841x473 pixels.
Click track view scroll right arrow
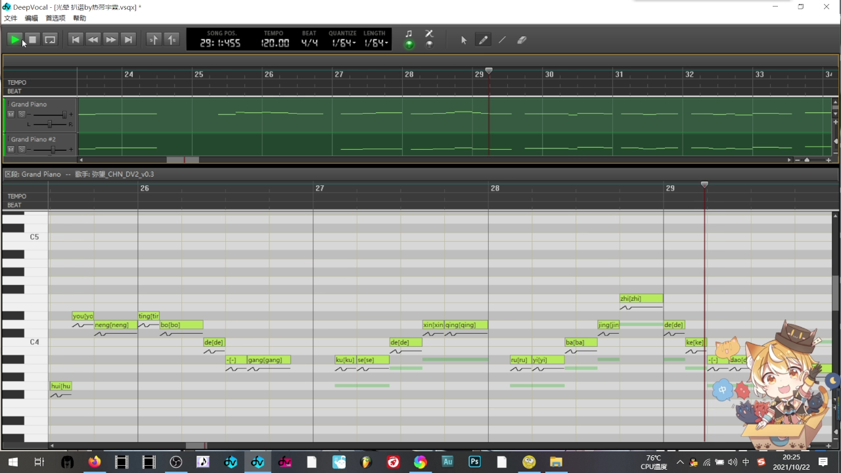[789, 160]
